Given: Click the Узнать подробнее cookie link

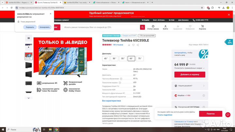Looking at the screenshot, I should 165,115.
